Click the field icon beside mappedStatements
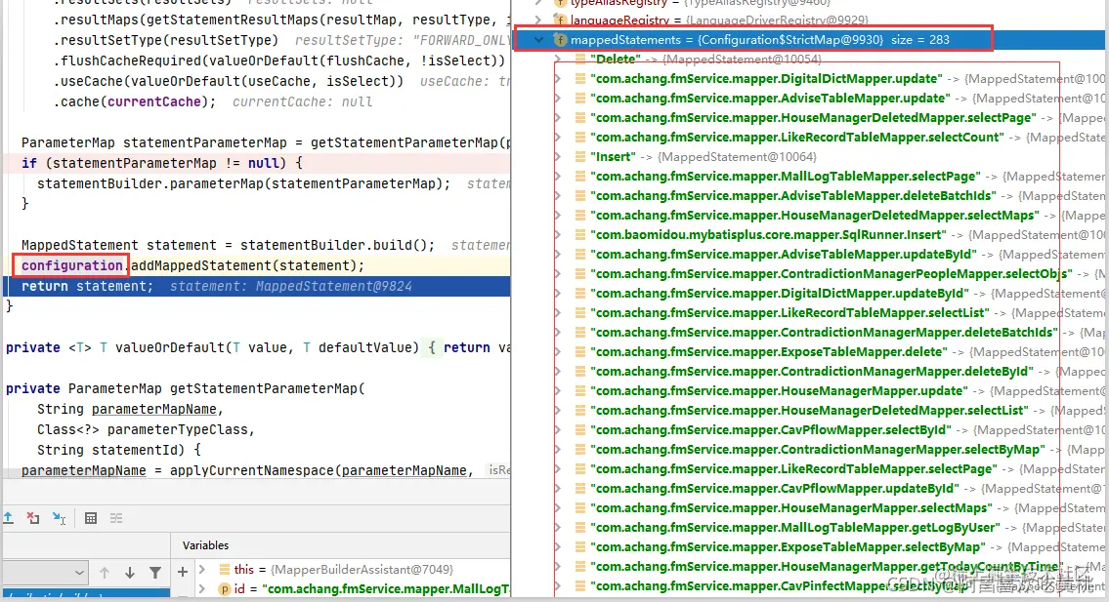The image size is (1109, 602). [x=560, y=40]
